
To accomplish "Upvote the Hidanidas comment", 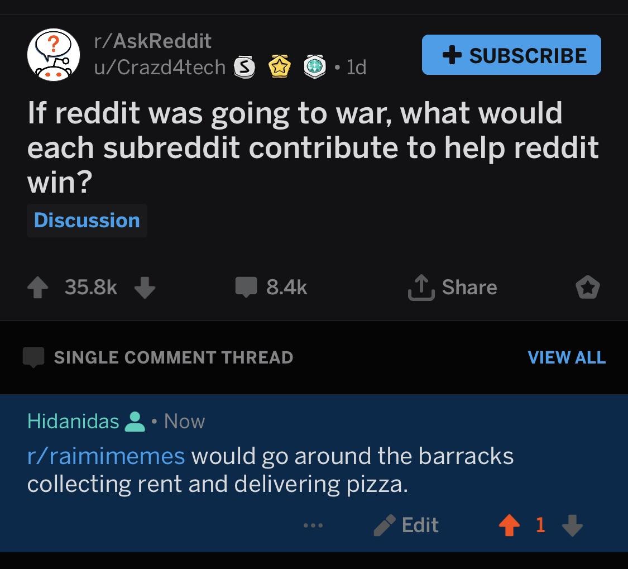I will [x=509, y=525].
